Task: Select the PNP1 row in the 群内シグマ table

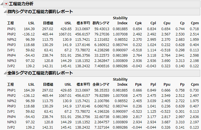Action: 12,29
